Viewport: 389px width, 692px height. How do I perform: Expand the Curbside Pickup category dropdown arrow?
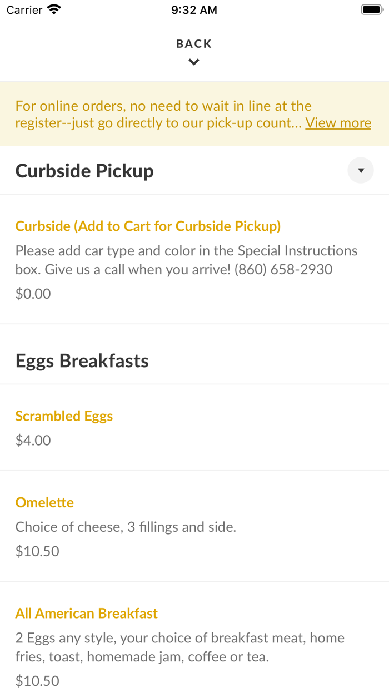pyautogui.click(x=361, y=171)
